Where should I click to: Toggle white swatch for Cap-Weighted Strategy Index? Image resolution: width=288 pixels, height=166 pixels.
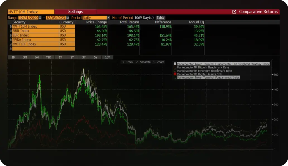click(x=175, y=64)
